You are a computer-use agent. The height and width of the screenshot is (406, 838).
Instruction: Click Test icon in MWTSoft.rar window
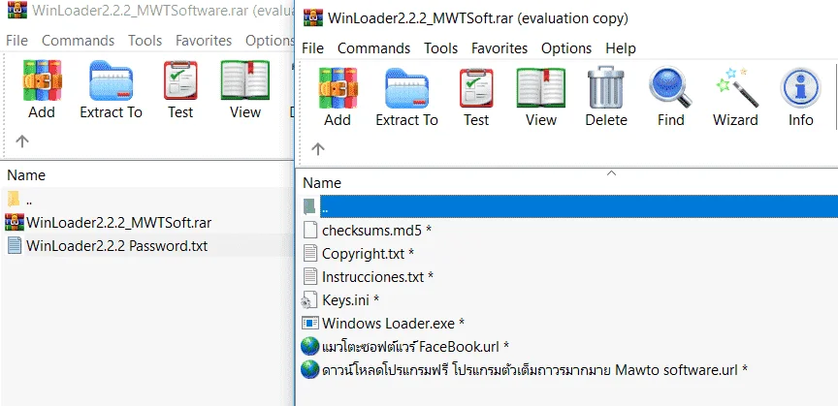(476, 89)
